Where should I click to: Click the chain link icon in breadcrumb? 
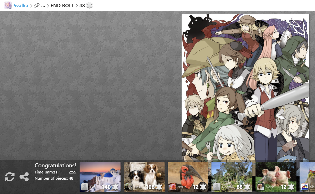tap(37, 5)
